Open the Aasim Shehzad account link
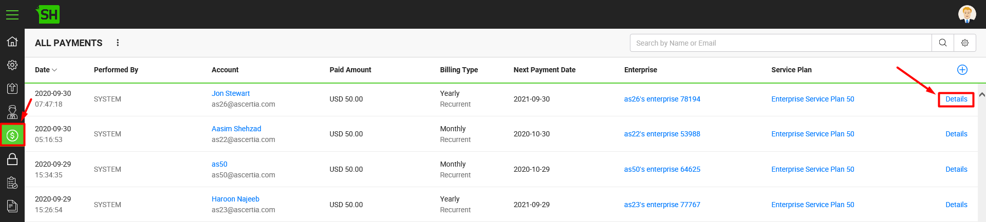Screen dimensions: 986x222 pos(236,129)
